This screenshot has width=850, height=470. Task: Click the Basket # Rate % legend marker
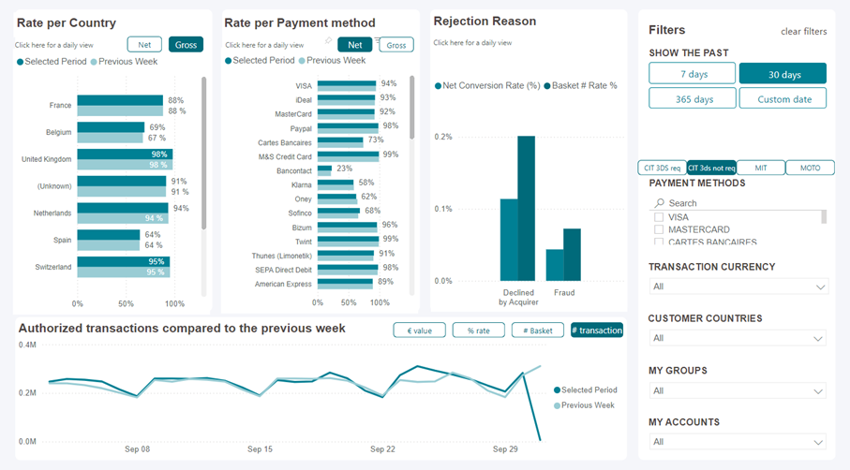[x=547, y=86]
